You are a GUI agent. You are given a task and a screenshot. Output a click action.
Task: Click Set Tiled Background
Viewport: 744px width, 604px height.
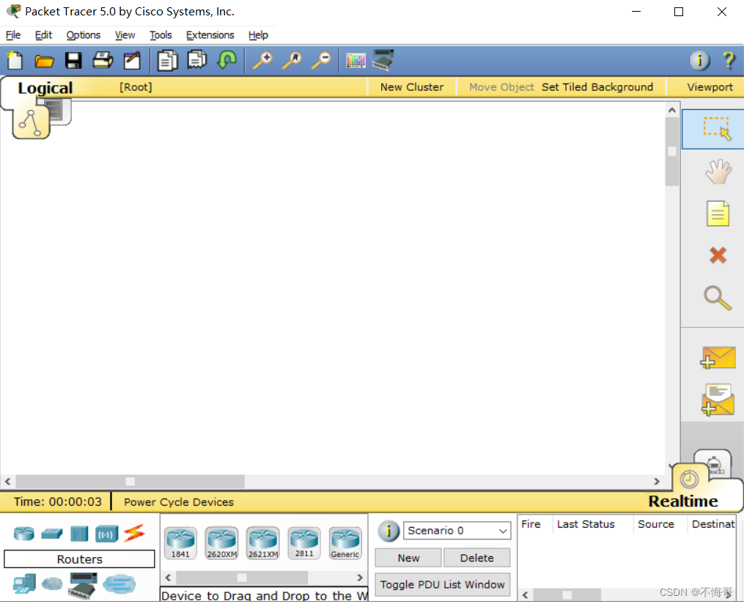pos(597,87)
